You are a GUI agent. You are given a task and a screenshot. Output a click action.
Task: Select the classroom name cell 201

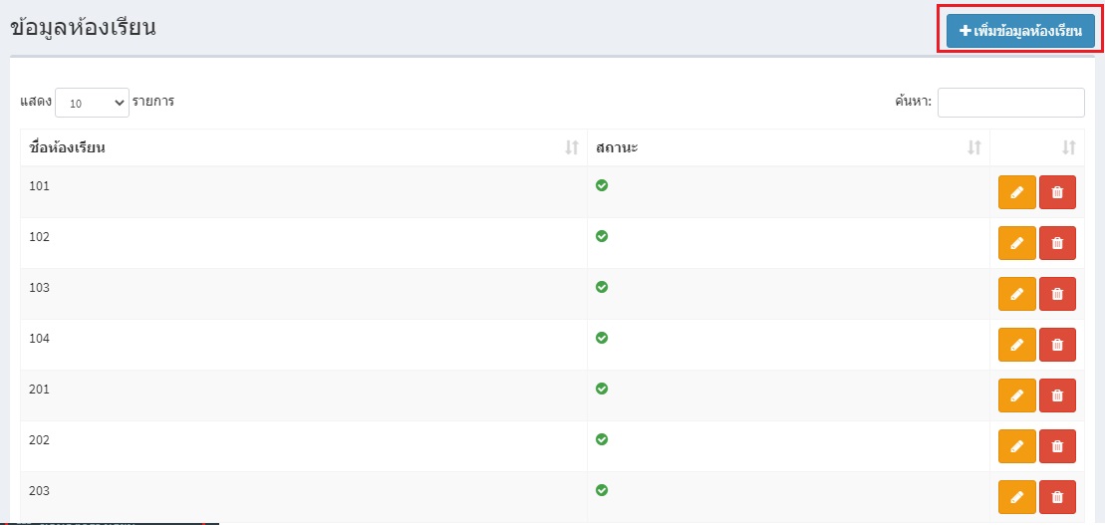pos(304,395)
